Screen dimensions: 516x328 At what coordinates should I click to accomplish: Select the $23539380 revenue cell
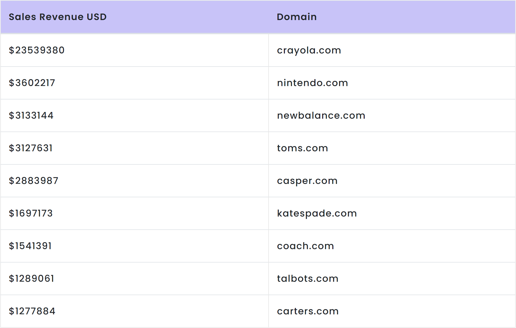coord(37,50)
